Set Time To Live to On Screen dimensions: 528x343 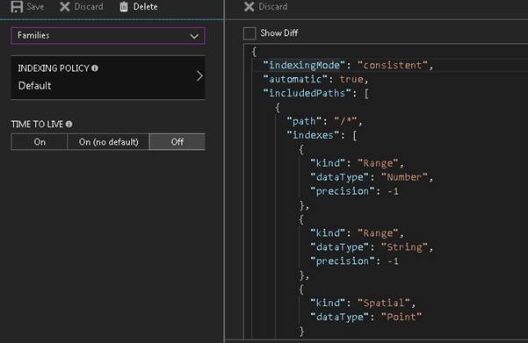pyautogui.click(x=40, y=142)
